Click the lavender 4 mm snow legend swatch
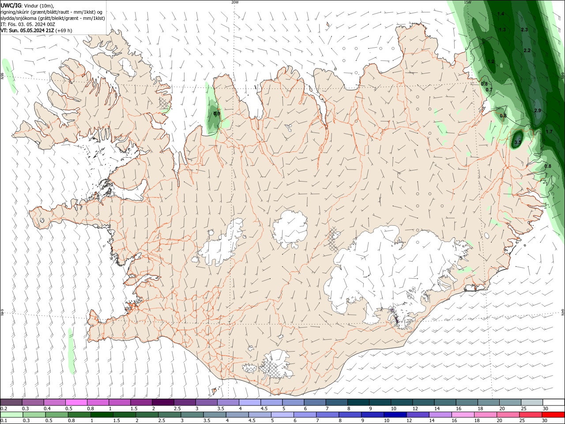This screenshot has width=565, height=424. click(250, 402)
